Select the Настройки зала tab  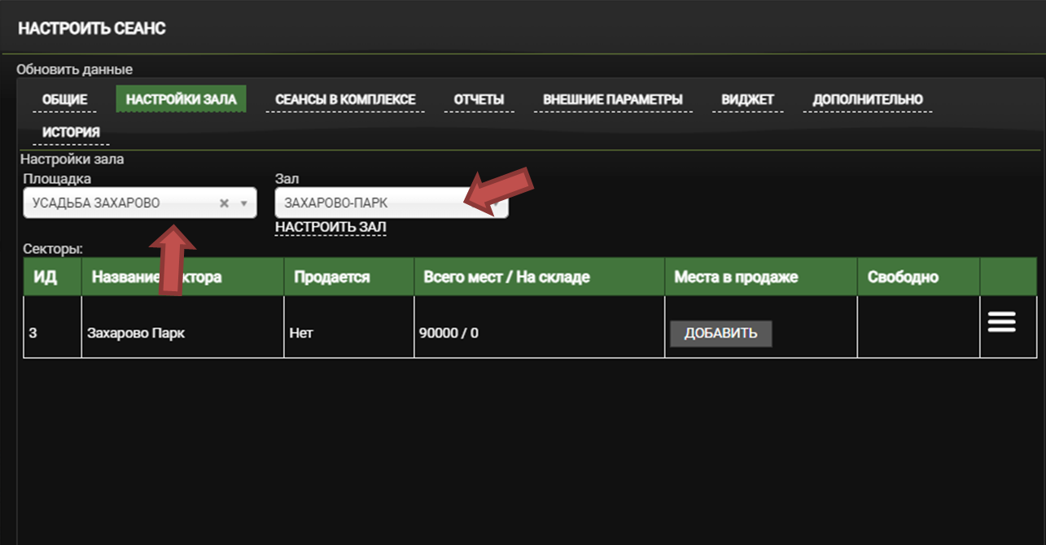181,100
